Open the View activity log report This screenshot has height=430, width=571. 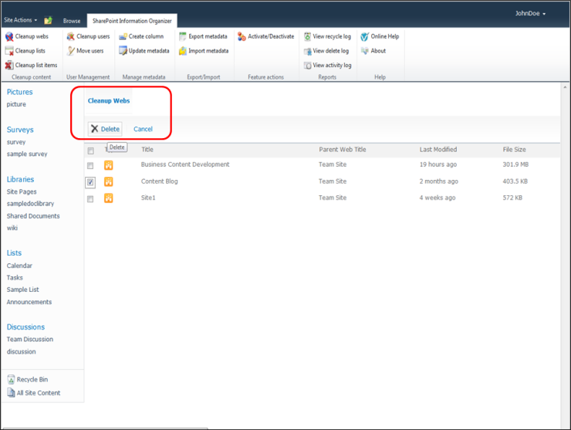pyautogui.click(x=328, y=65)
